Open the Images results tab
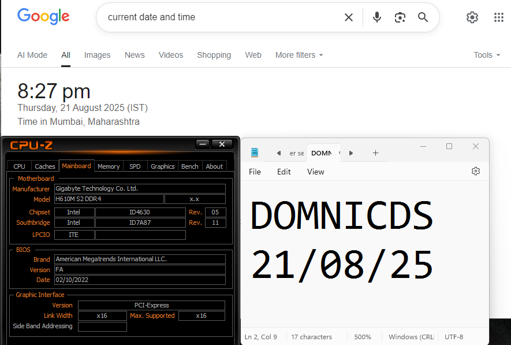 pos(97,55)
